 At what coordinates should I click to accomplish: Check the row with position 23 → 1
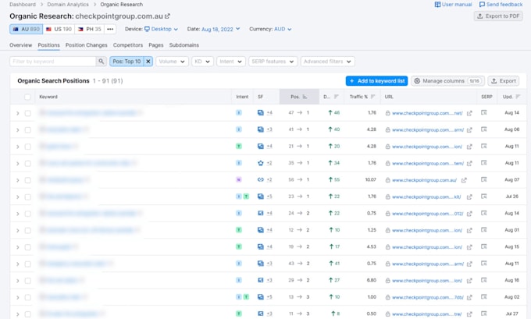click(28, 197)
